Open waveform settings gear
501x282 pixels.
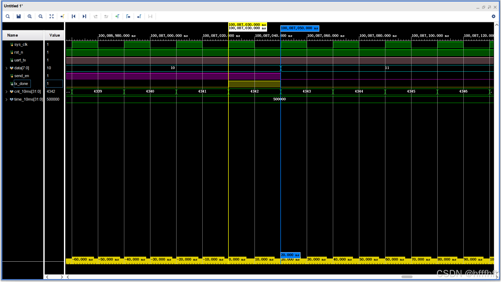pyautogui.click(x=493, y=16)
